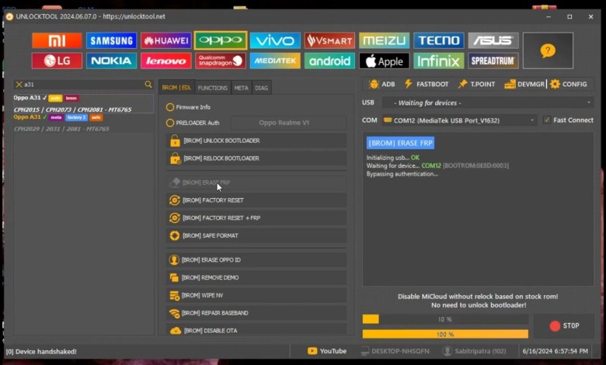
Task: Select the Android logo
Action: (329, 61)
